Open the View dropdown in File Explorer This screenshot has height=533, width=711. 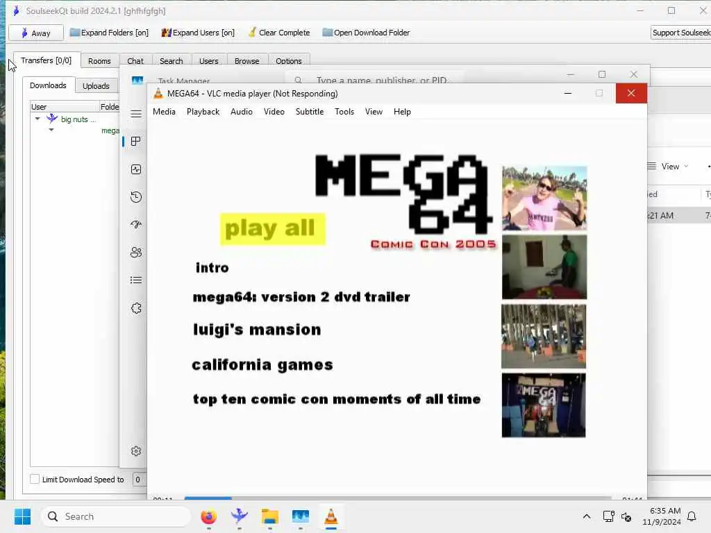coord(667,167)
